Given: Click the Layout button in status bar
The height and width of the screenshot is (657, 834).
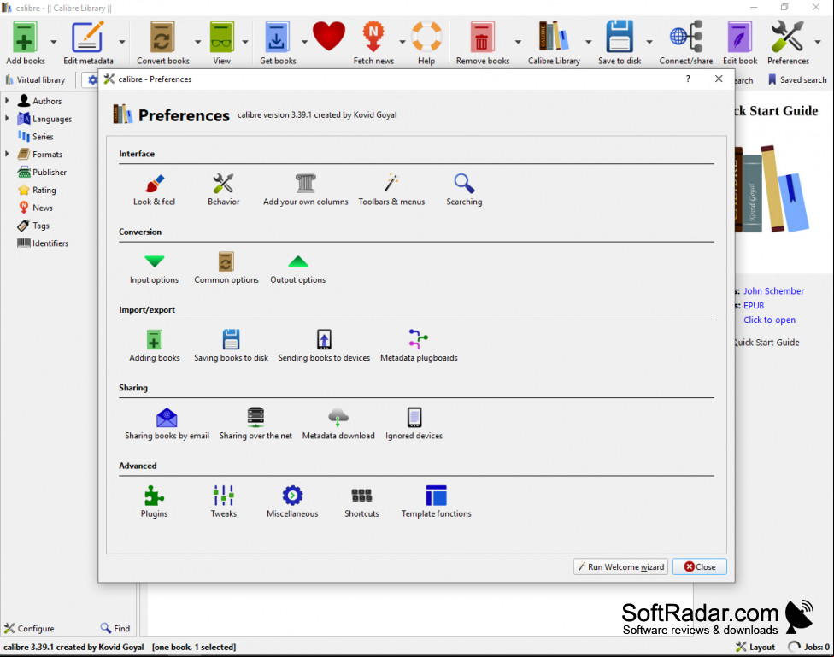Looking at the screenshot, I should pyautogui.click(x=755, y=647).
